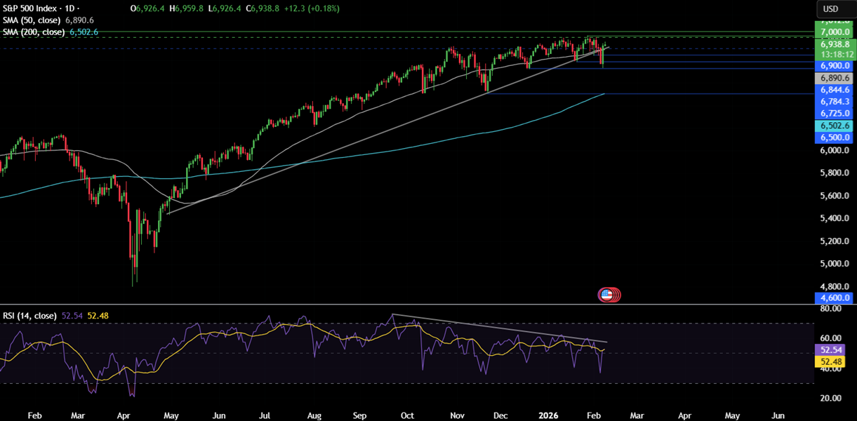Click the yellow 52.48 RSI average label
The image size is (857, 421).
tap(834, 361)
